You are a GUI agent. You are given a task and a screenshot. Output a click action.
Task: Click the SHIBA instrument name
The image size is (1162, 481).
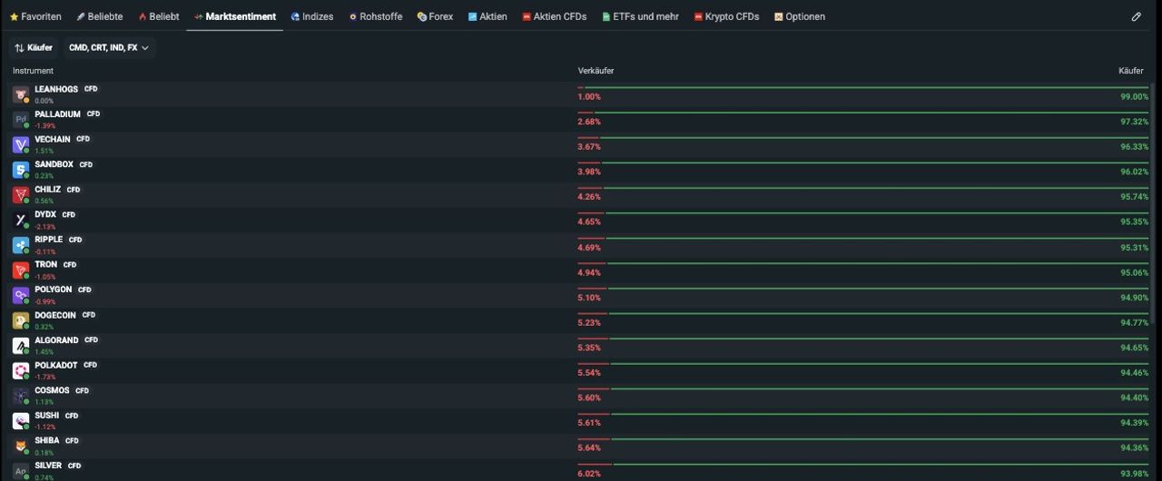click(x=47, y=440)
